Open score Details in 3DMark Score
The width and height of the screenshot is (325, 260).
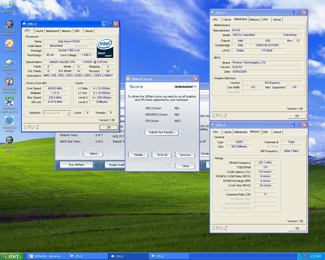[139, 155]
